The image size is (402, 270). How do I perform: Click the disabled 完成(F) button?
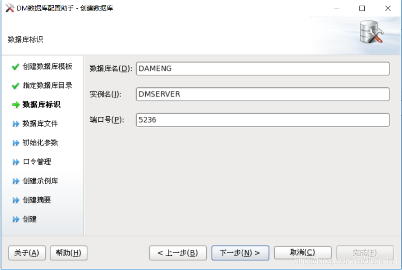365,253
